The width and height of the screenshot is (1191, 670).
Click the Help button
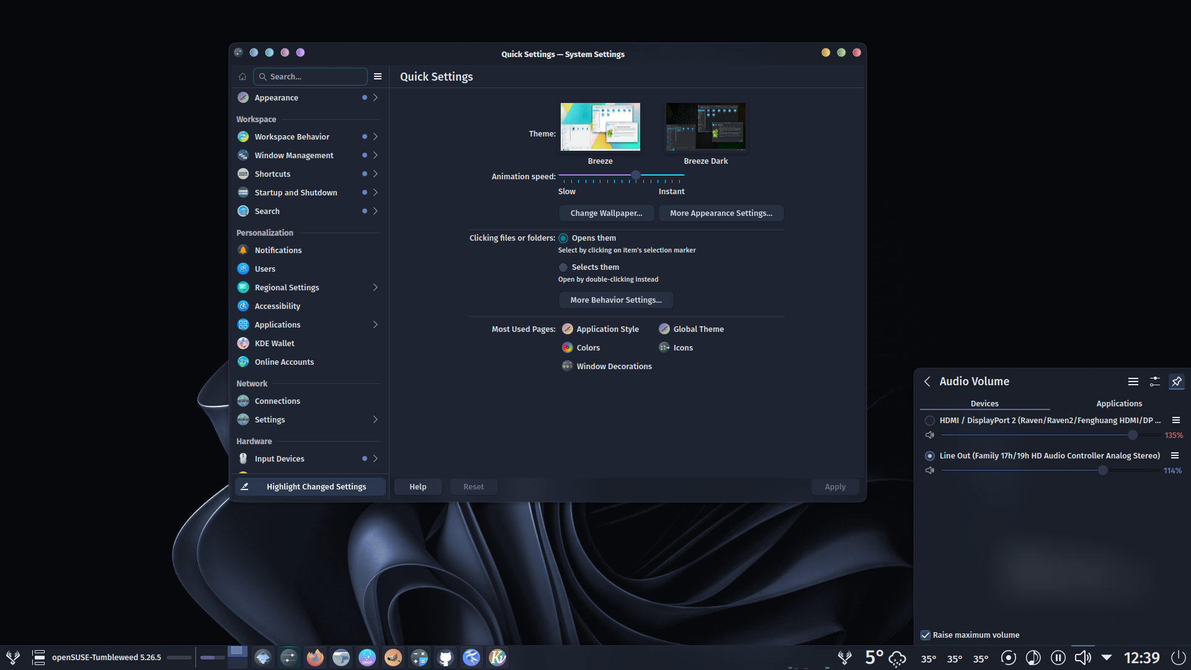point(417,486)
